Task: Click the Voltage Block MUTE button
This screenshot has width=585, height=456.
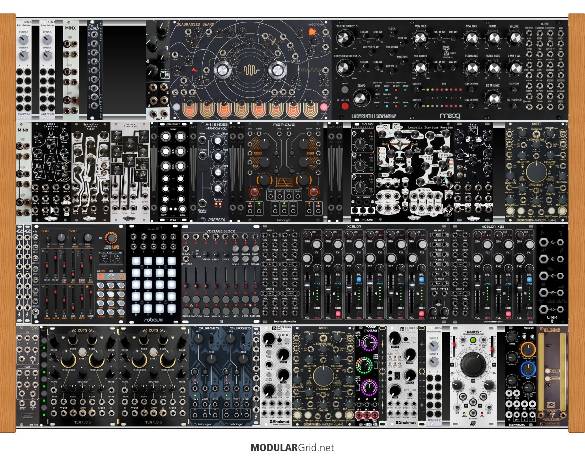Action: coord(236,249)
